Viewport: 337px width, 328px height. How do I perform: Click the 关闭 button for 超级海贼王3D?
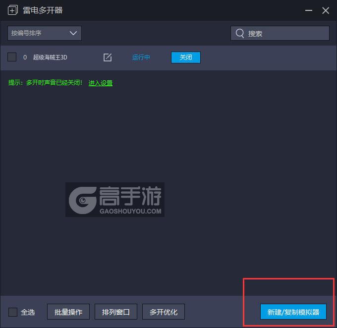click(186, 57)
